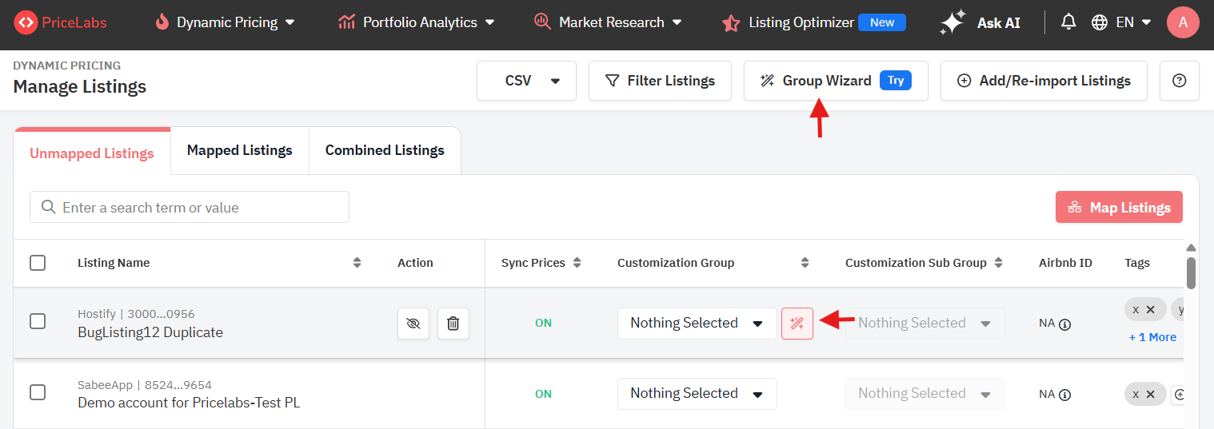Image resolution: width=1214 pixels, height=429 pixels.
Task: Select the Demo account for Pricelabs-Test checkbox
Action: click(x=38, y=392)
